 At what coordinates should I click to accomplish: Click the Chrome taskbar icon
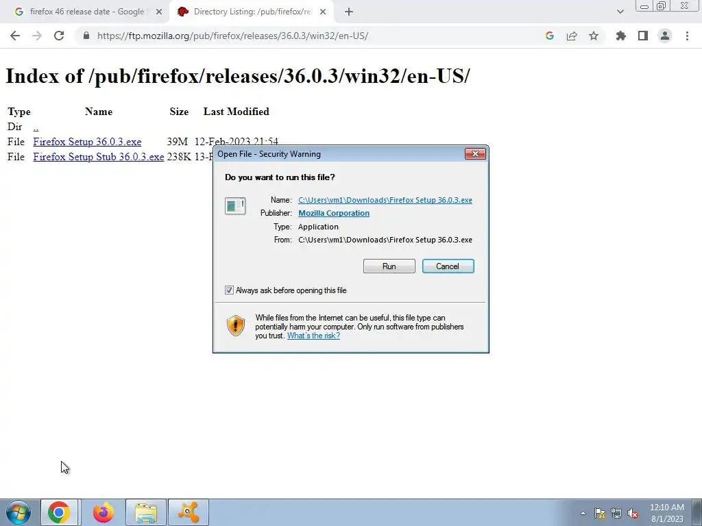pyautogui.click(x=59, y=512)
